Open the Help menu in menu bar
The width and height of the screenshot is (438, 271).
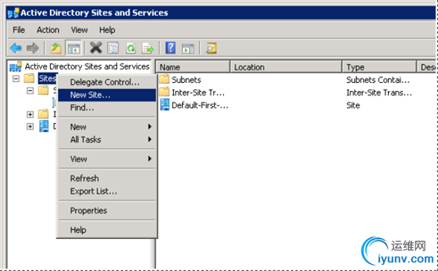pyautogui.click(x=107, y=30)
